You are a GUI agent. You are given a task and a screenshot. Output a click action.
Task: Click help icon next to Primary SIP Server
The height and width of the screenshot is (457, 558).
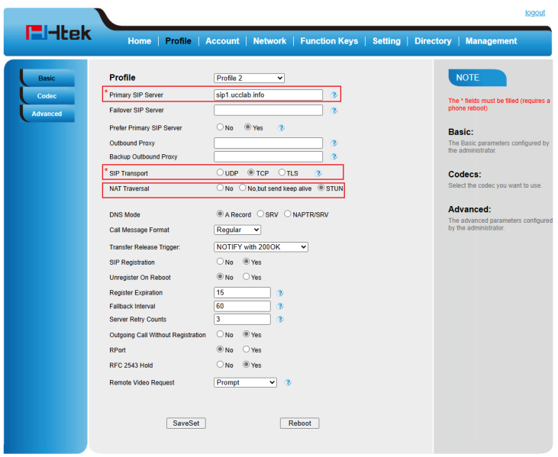coord(334,95)
